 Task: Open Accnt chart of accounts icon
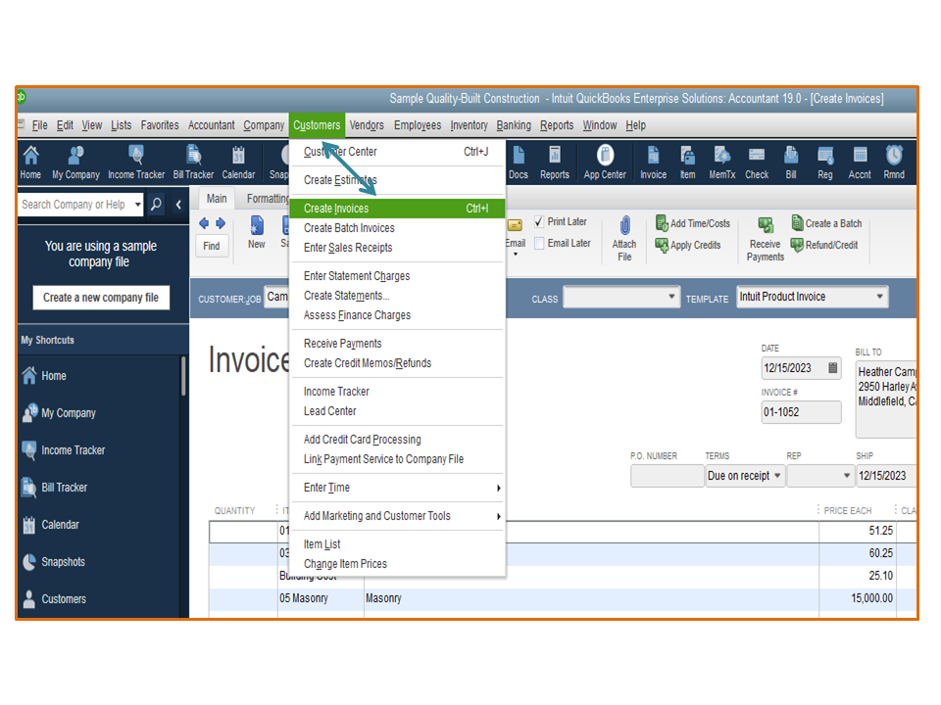860,163
